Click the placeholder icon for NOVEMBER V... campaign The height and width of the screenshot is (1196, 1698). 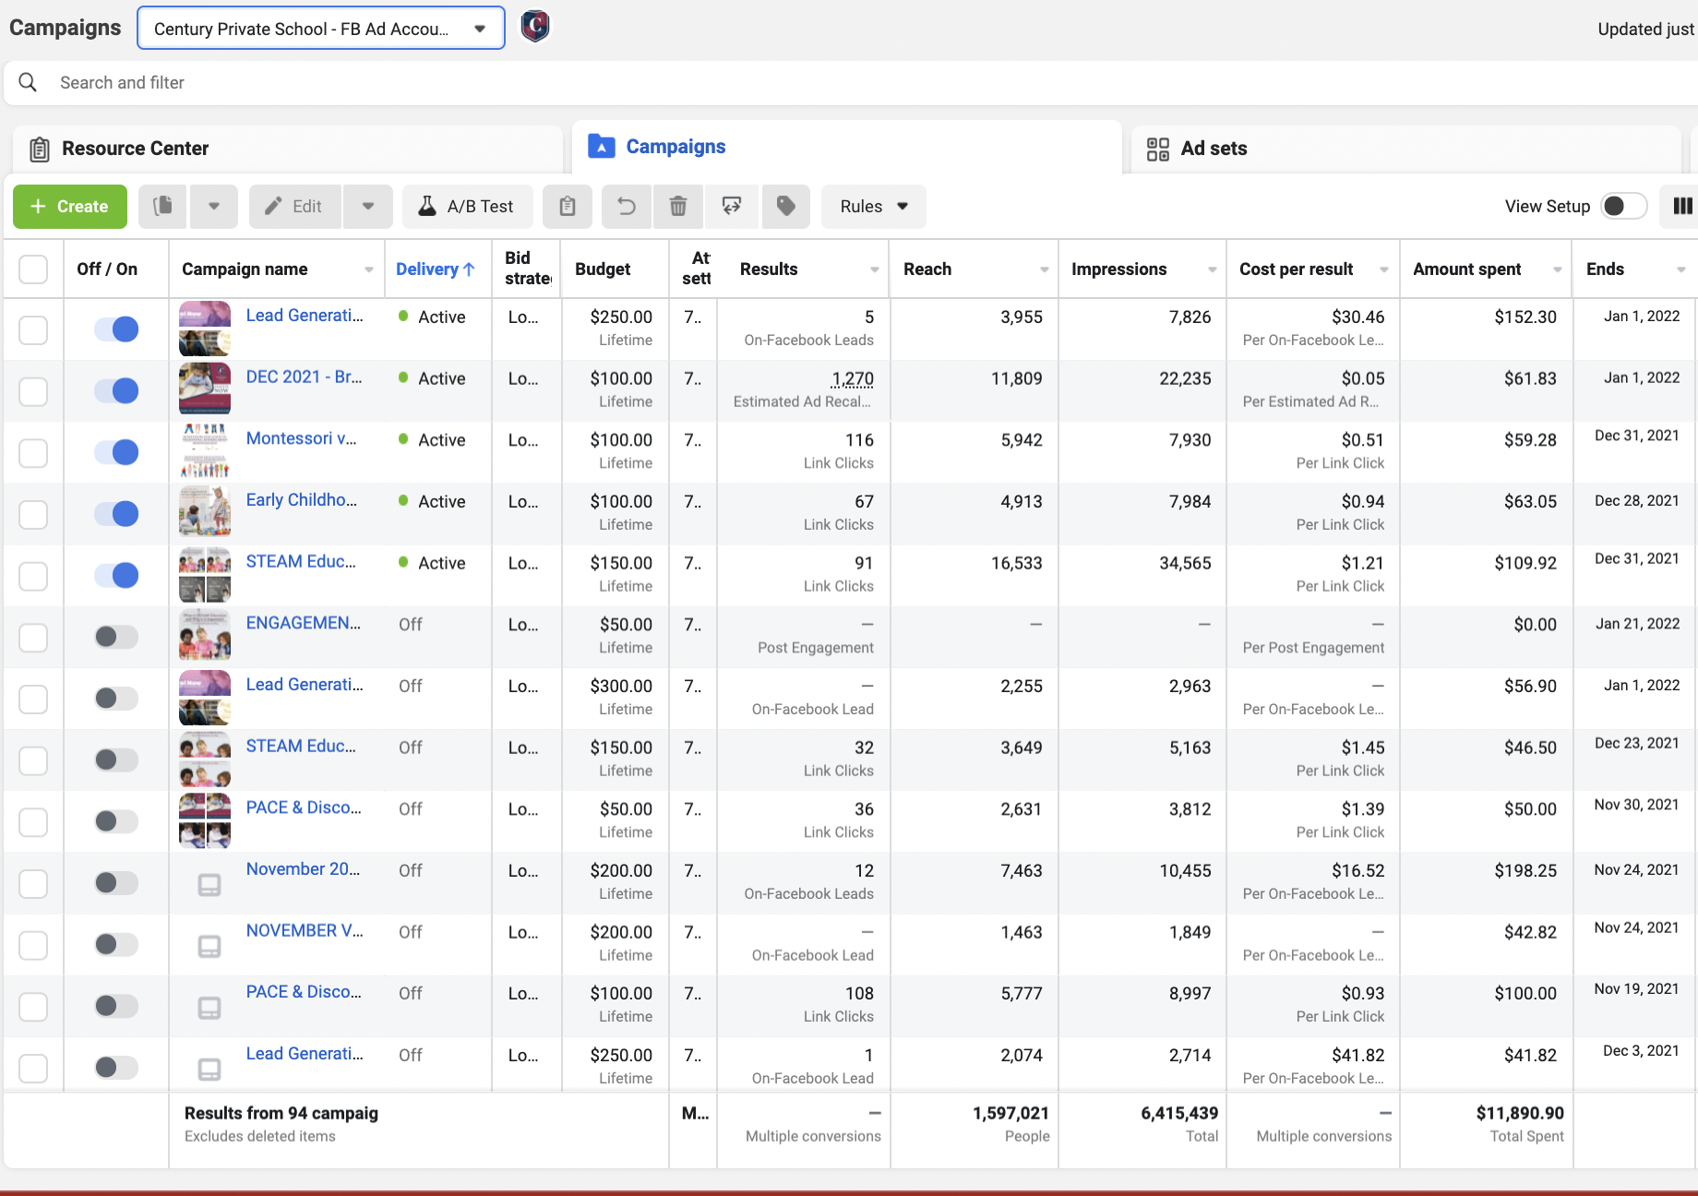(209, 946)
